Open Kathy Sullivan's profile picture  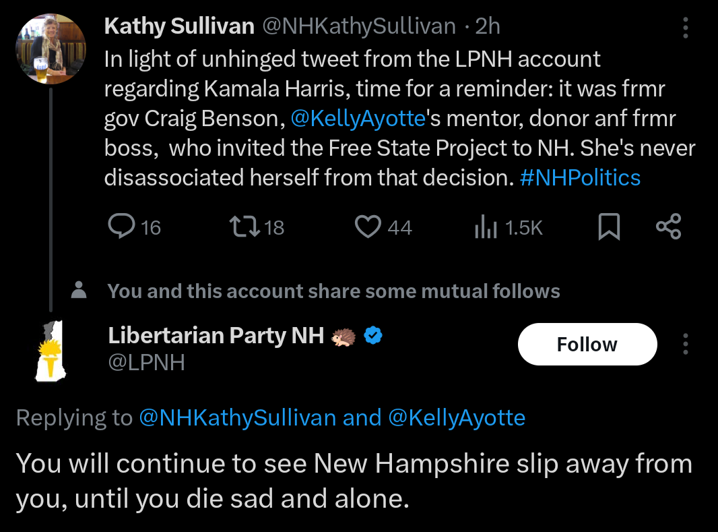coord(51,49)
